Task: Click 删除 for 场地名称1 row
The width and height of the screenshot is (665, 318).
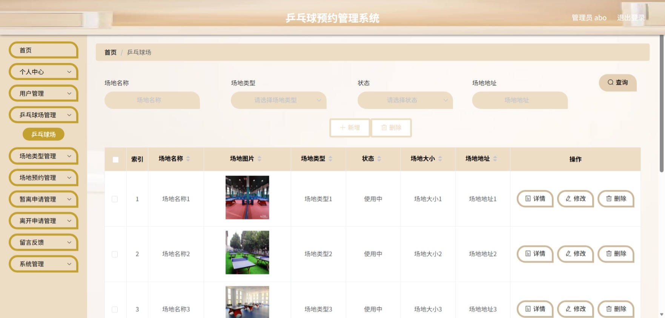Action: point(616,199)
